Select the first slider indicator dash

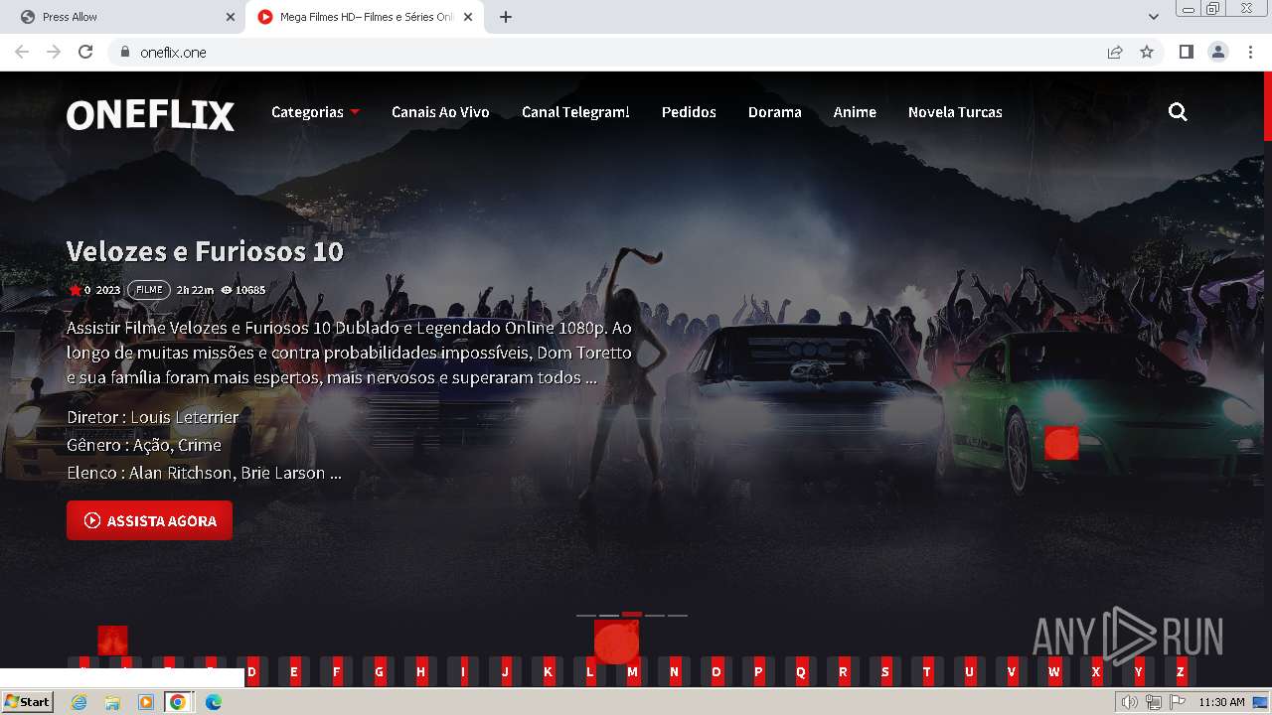click(x=586, y=616)
